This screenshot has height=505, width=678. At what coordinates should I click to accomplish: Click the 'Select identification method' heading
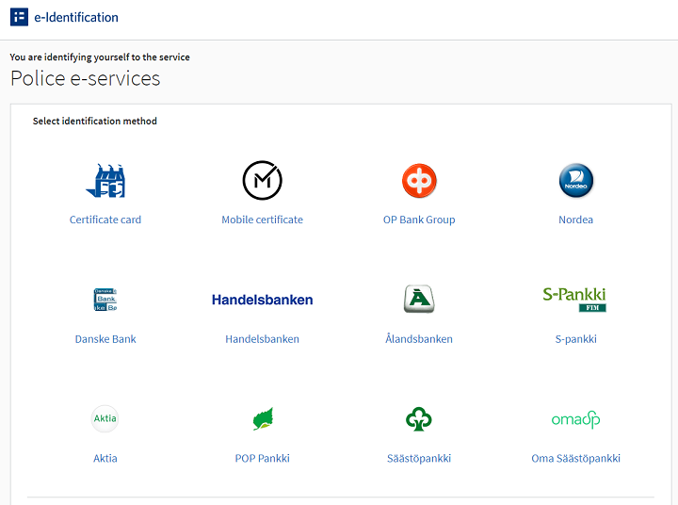[95, 122]
